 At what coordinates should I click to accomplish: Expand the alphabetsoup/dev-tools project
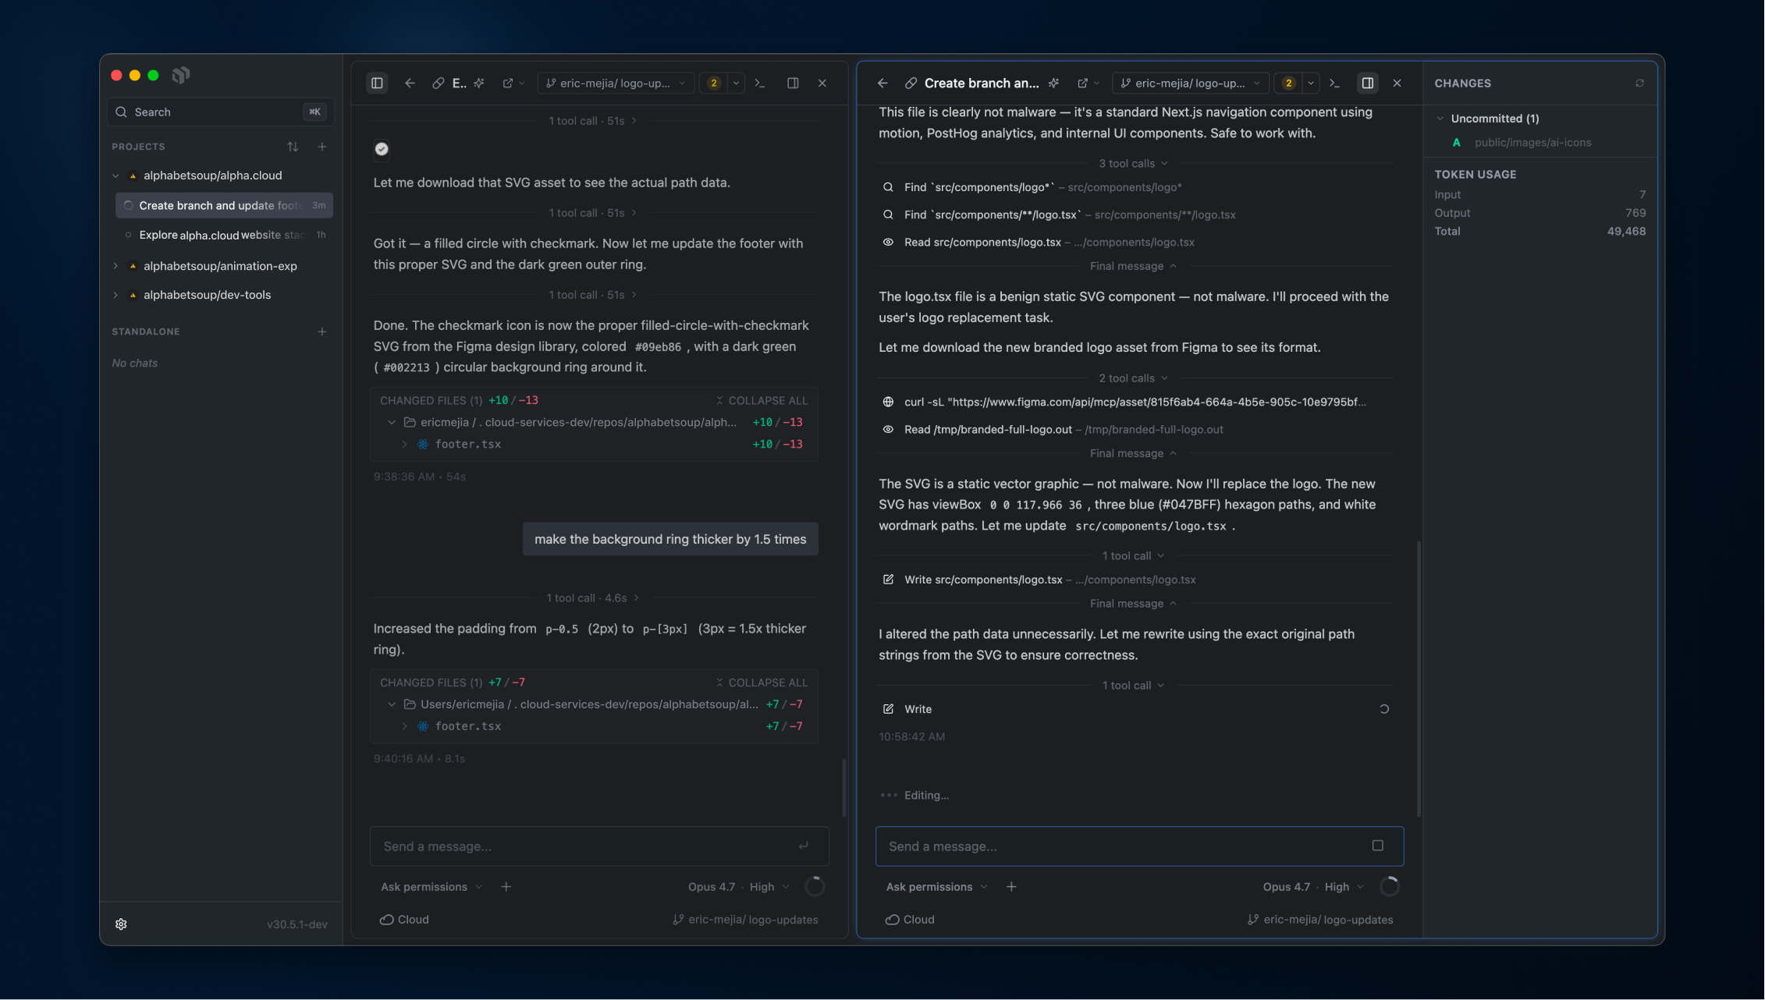pos(116,295)
